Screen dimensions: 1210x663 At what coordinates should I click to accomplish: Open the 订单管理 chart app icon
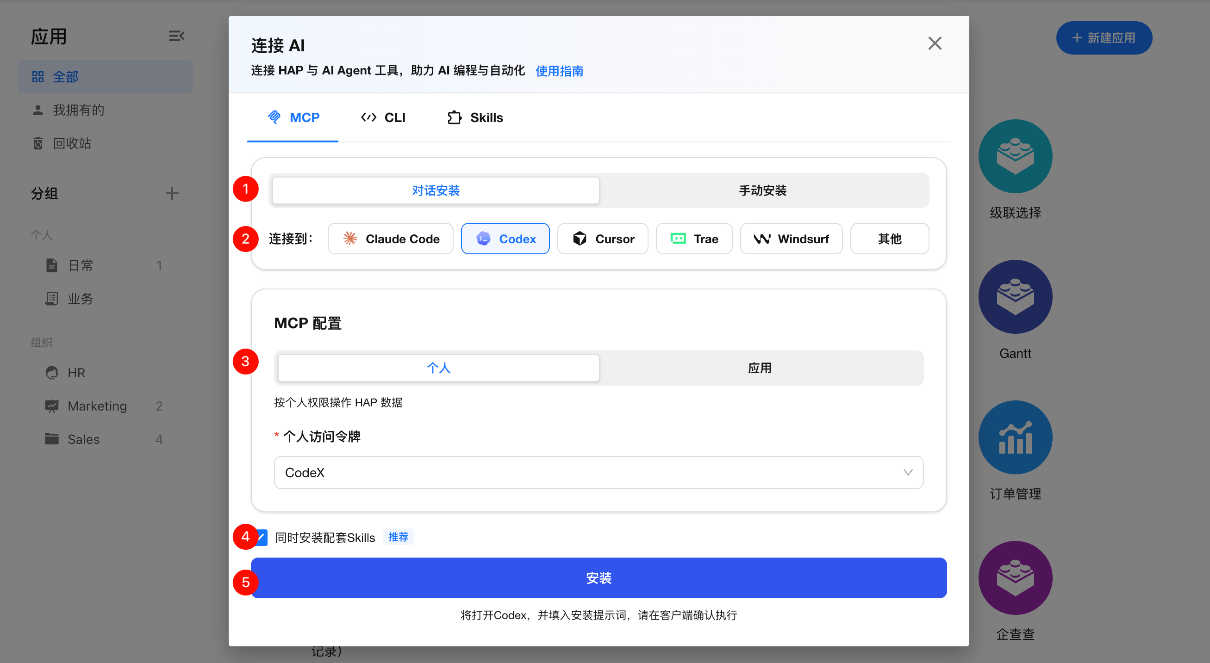pos(1015,437)
